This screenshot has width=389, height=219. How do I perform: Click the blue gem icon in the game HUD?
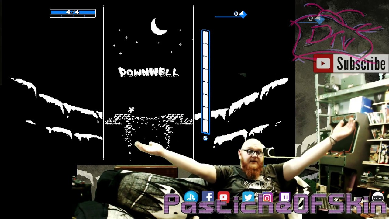tap(243, 14)
